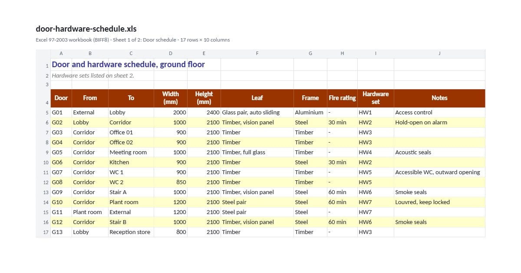Viewport: 521px width, 273px height.
Task: Click the title 'Door and hardware schedule, ground floor'
Action: pyautogui.click(x=129, y=65)
